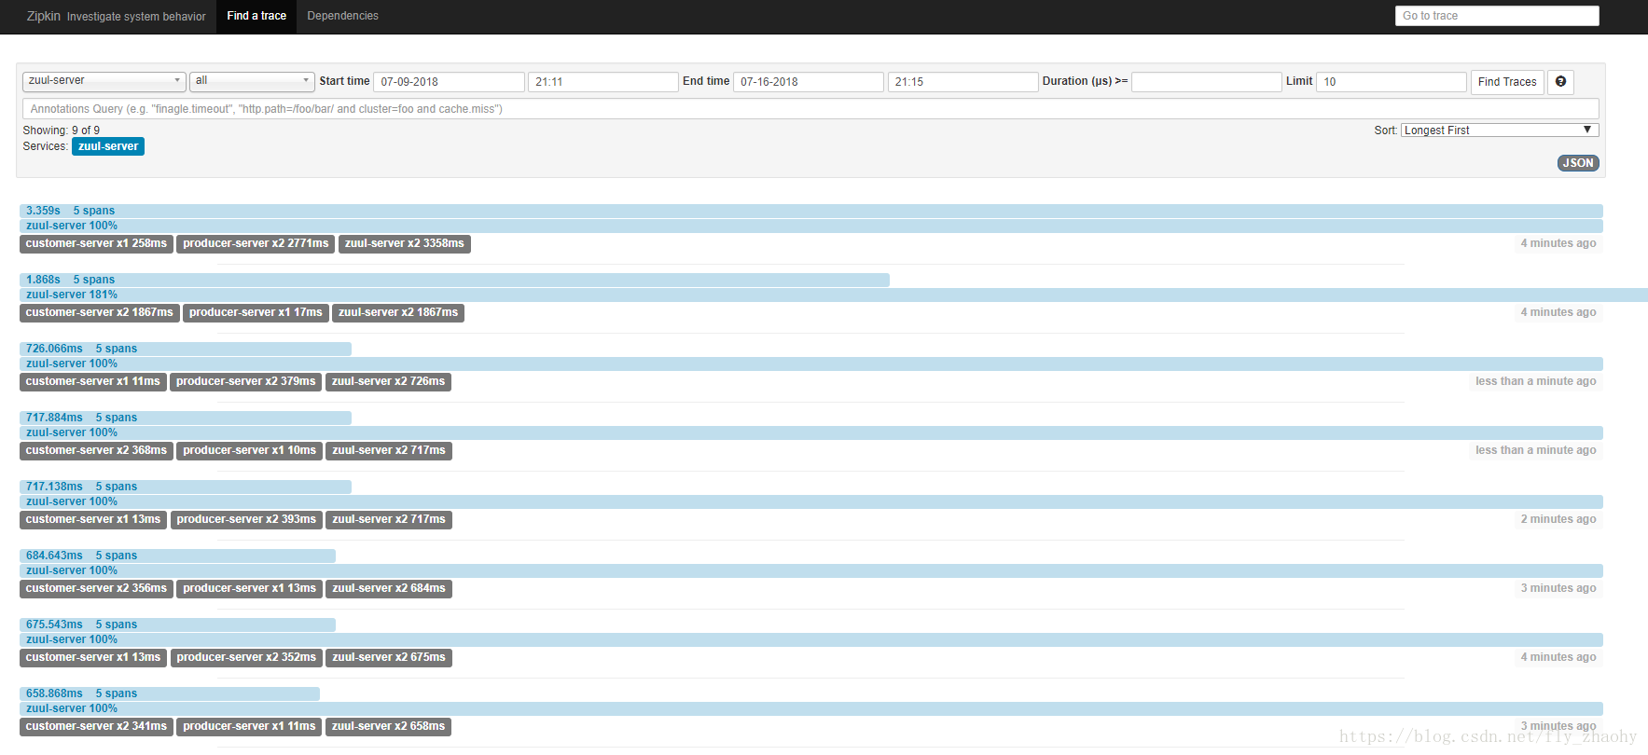Click 'customer-server x2 356ms' label
Screen dimensions: 1648x755
[96, 589]
